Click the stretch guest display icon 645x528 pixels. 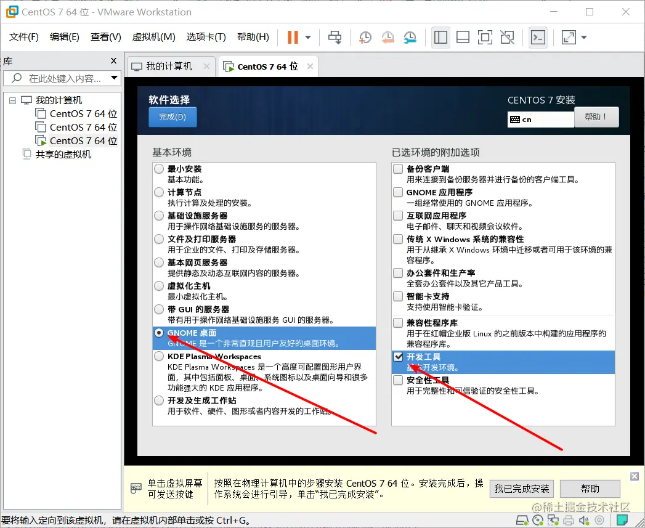point(569,38)
